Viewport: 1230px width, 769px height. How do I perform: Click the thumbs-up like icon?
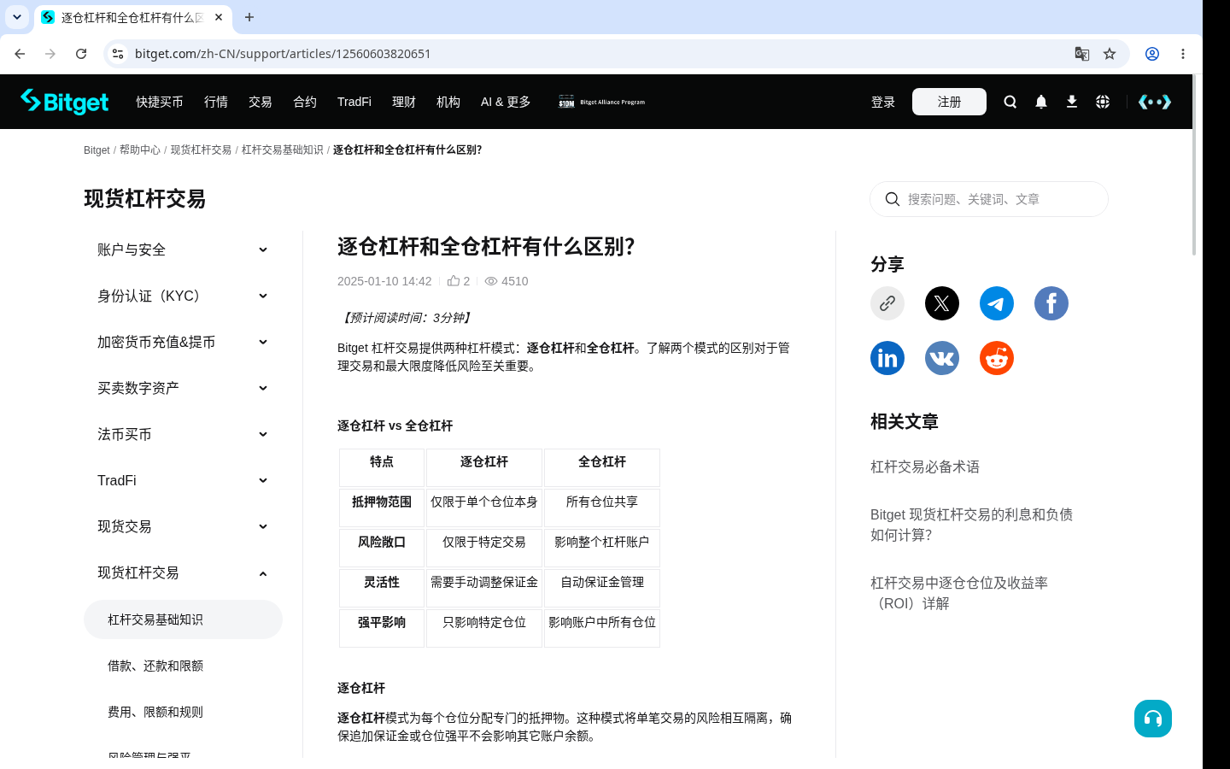[454, 280]
